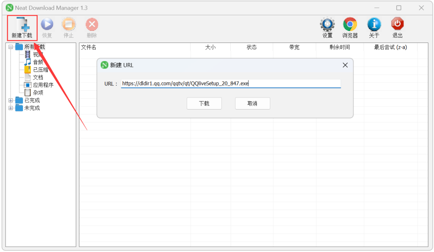Screen dimensions: 434x252
Task: Click the Neat Download Manager title icon
Action: pyautogui.click(x=9, y=8)
